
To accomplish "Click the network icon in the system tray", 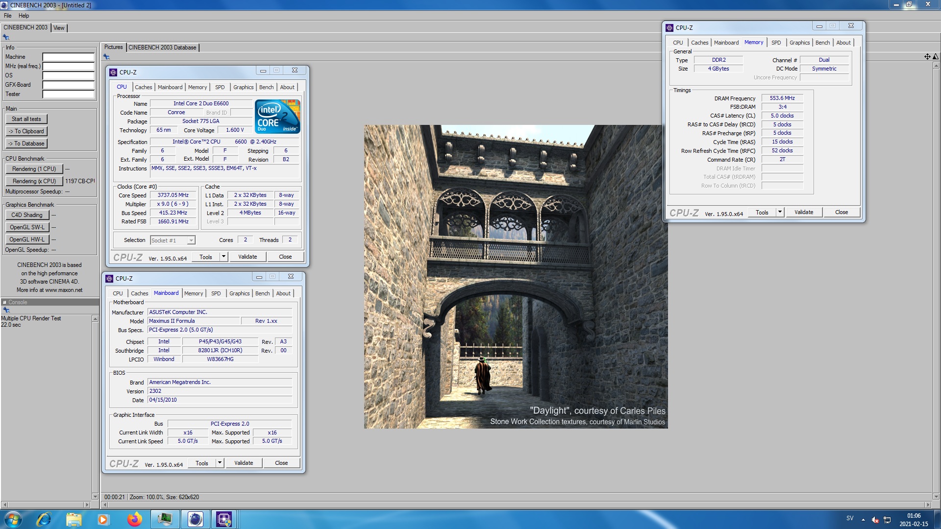I will coord(887,520).
